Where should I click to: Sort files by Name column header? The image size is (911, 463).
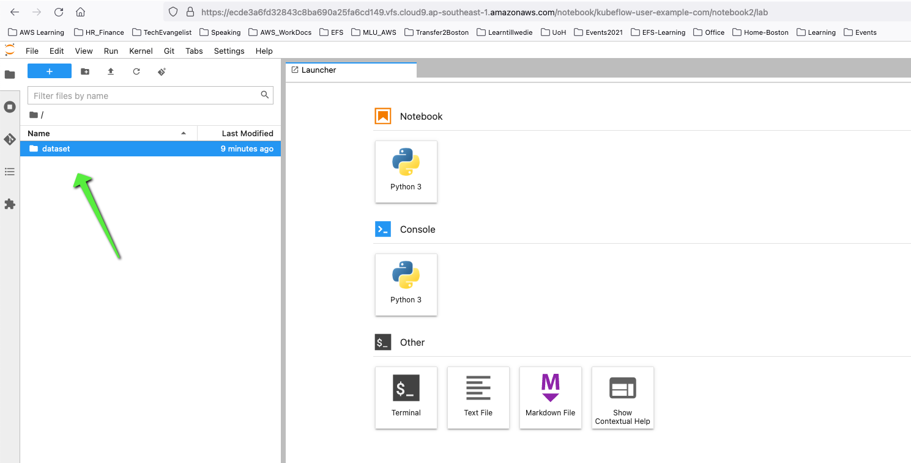coord(109,133)
